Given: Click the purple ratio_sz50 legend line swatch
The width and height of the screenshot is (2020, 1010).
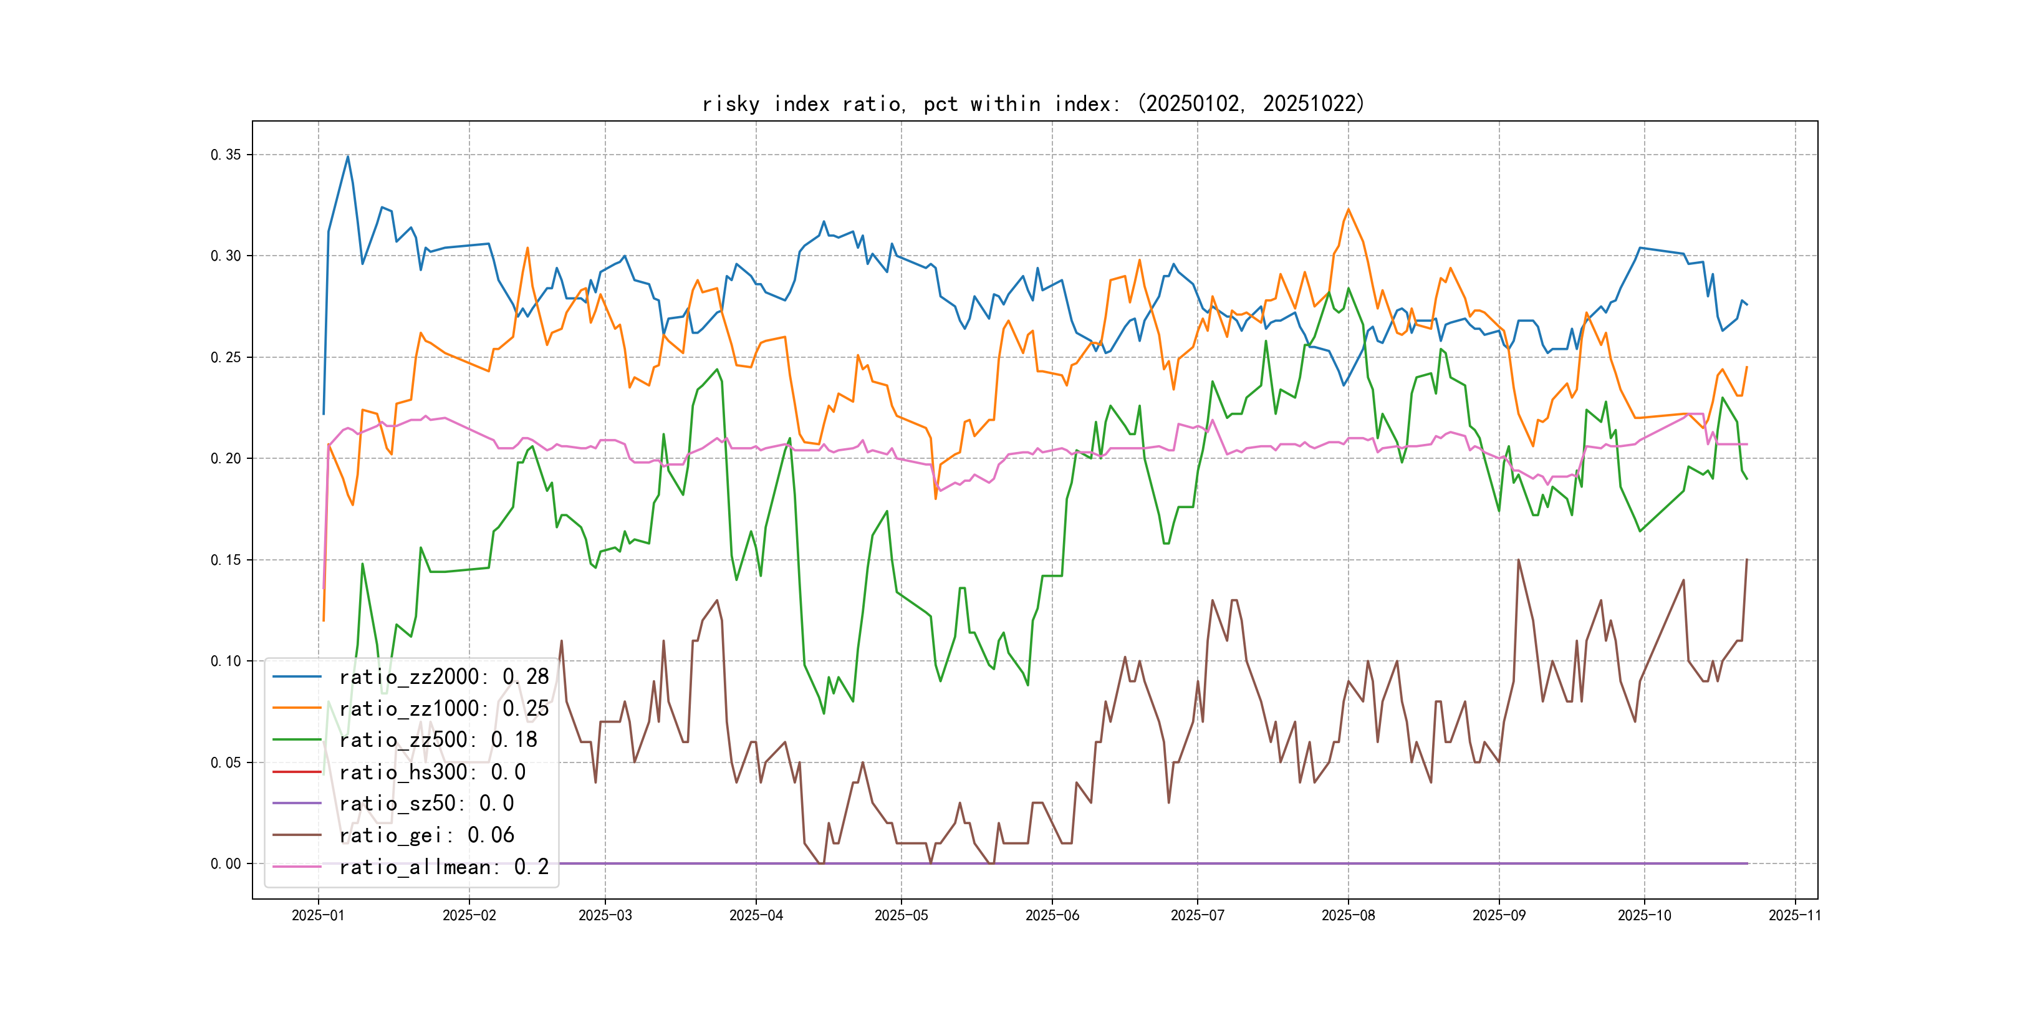Looking at the screenshot, I should (296, 803).
